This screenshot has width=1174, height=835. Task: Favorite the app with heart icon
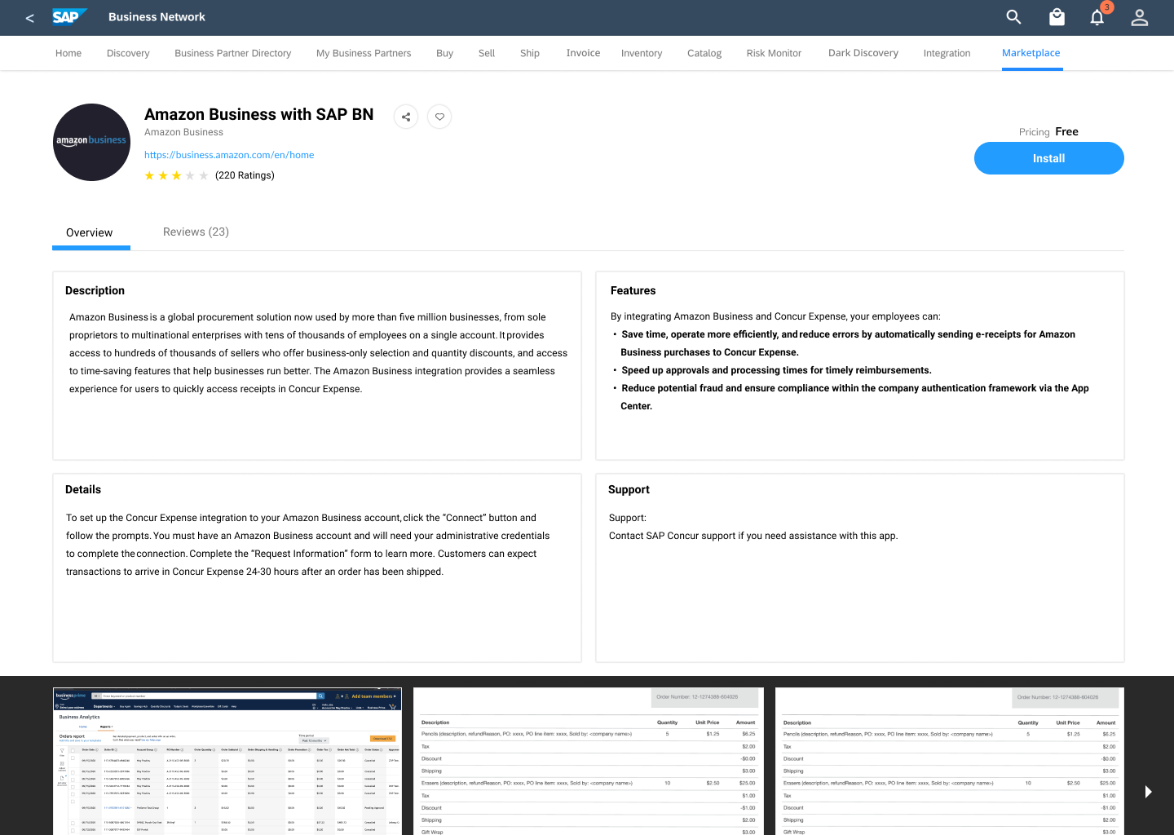point(439,117)
